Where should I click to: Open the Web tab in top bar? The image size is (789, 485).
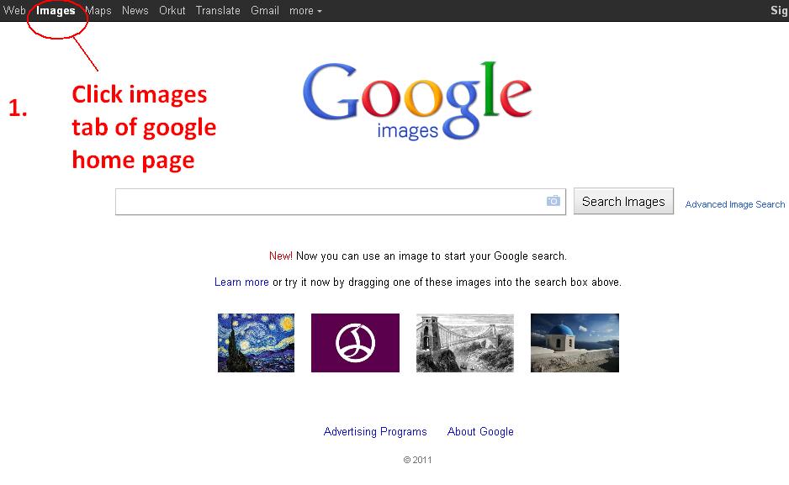coord(14,10)
